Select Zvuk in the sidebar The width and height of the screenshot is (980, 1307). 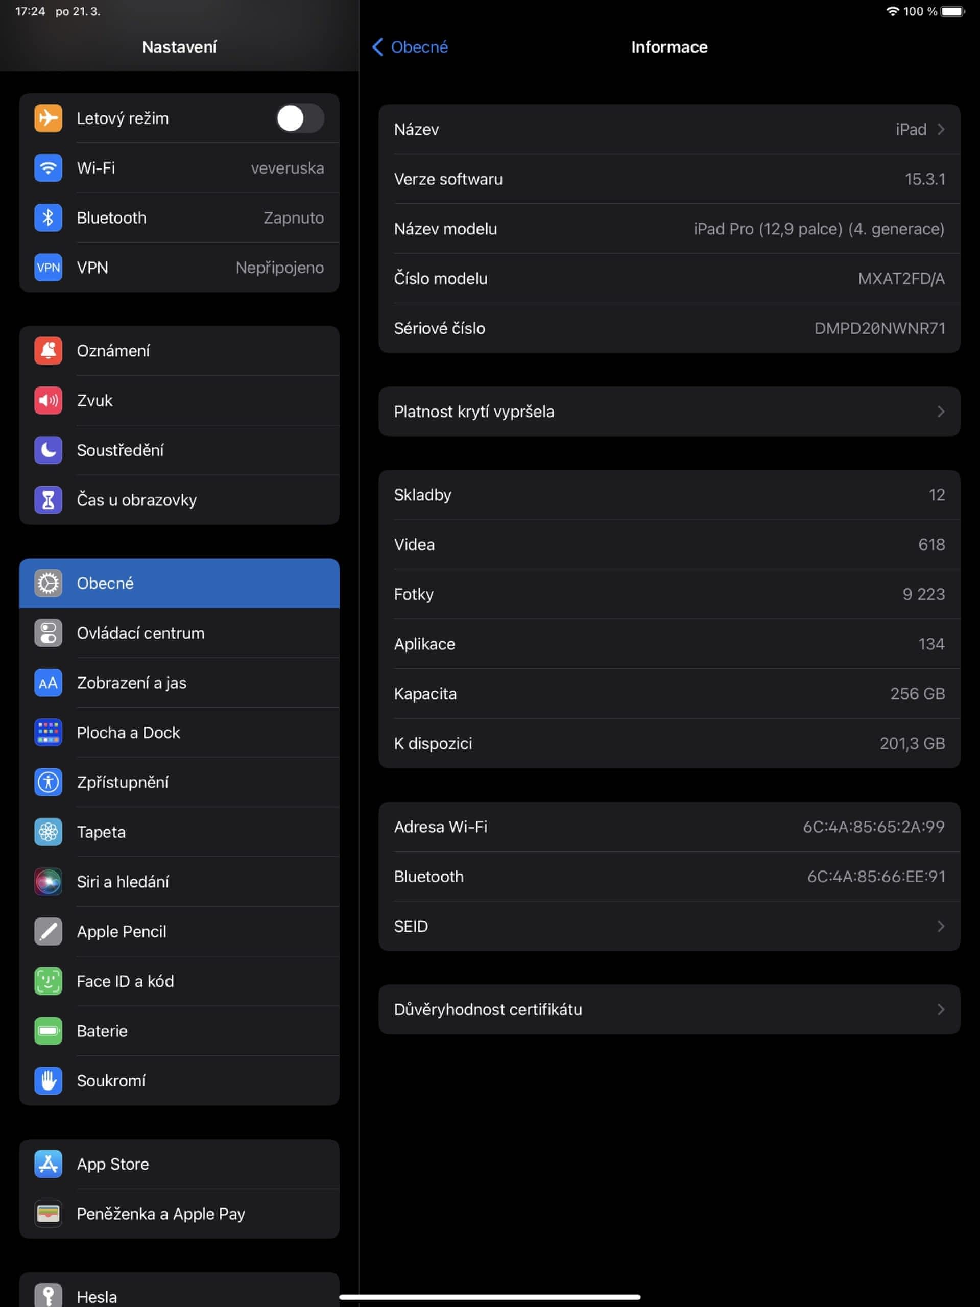click(179, 400)
